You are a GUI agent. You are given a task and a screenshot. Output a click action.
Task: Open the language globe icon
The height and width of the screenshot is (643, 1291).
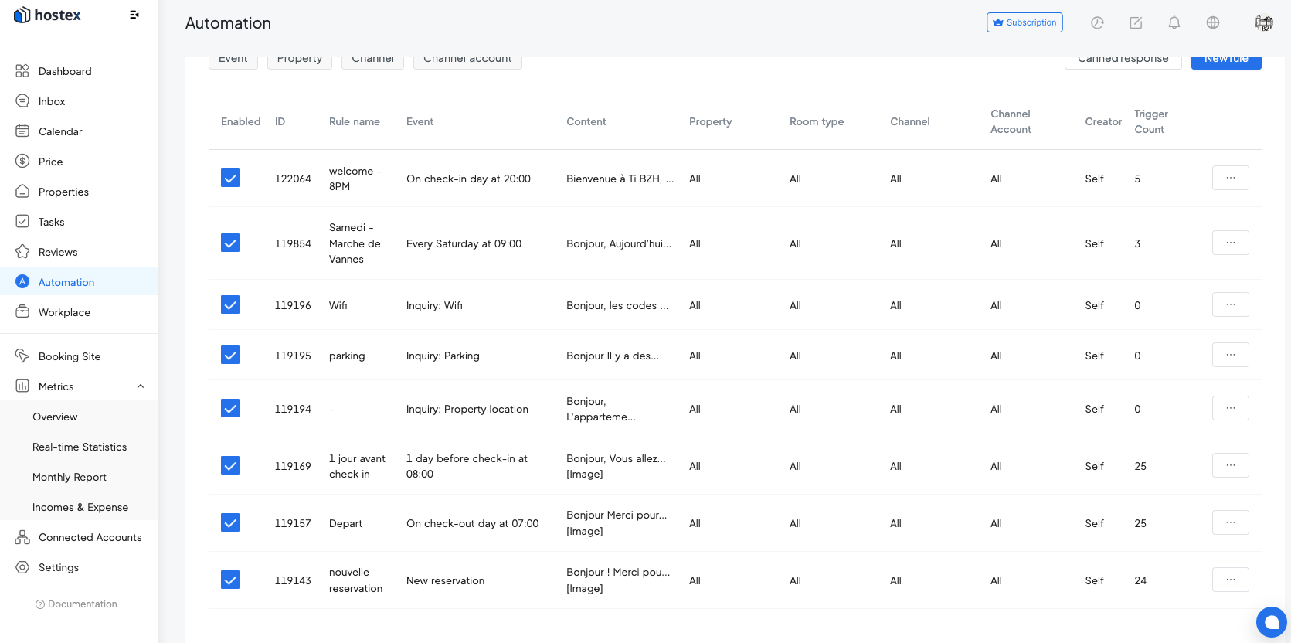tap(1212, 22)
